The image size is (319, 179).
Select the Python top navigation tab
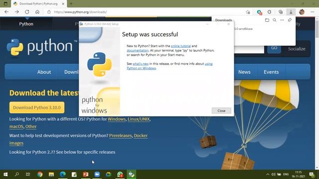(26, 24)
